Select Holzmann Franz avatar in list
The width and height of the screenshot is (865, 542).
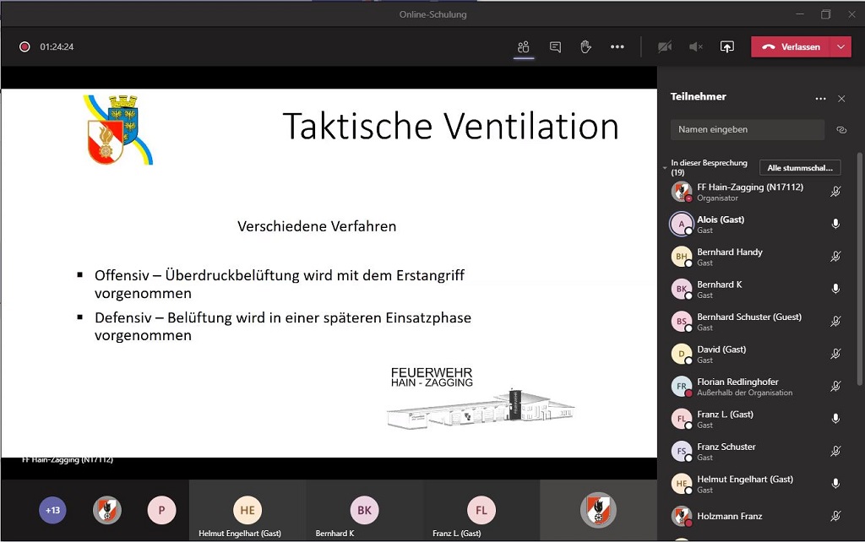(x=682, y=516)
